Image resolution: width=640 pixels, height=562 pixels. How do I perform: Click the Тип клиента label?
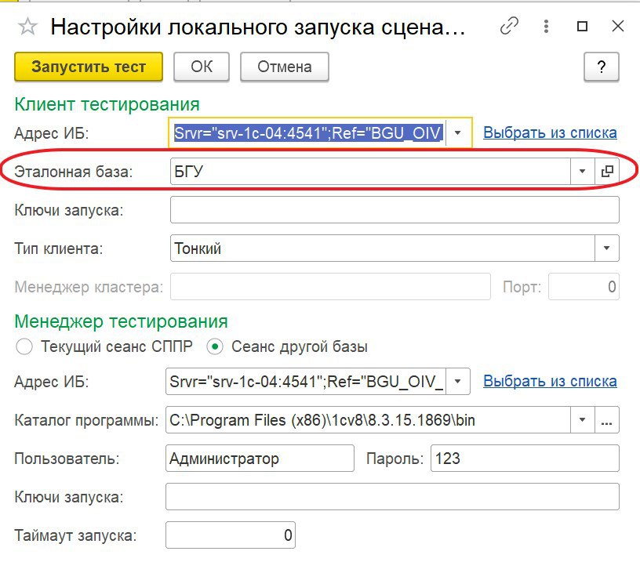(59, 248)
